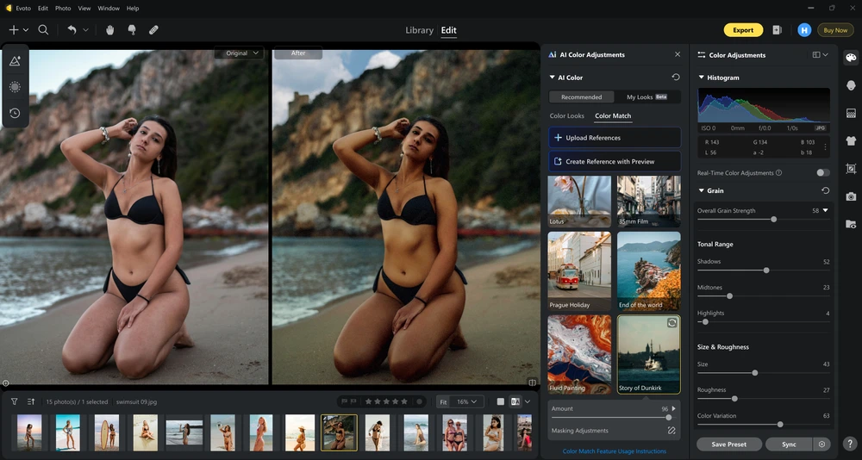Open the color palette panel icon
Viewport: 862px width, 460px height.
click(851, 58)
